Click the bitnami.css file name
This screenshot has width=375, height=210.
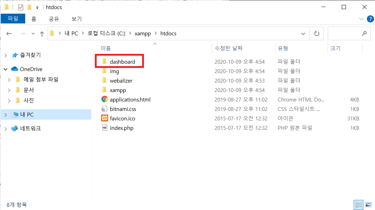point(123,109)
